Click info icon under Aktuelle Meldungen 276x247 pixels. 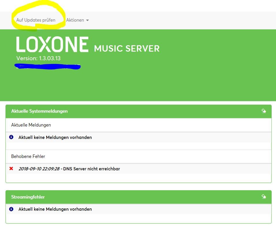coord(11,137)
